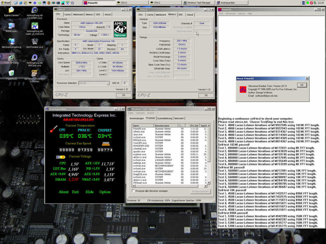This screenshot has width=326, height=244.
Task: Click the red circle system tray icon
Action: point(311,3)
